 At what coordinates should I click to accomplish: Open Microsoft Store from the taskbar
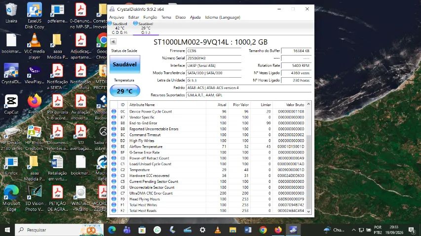click(x=142, y=230)
